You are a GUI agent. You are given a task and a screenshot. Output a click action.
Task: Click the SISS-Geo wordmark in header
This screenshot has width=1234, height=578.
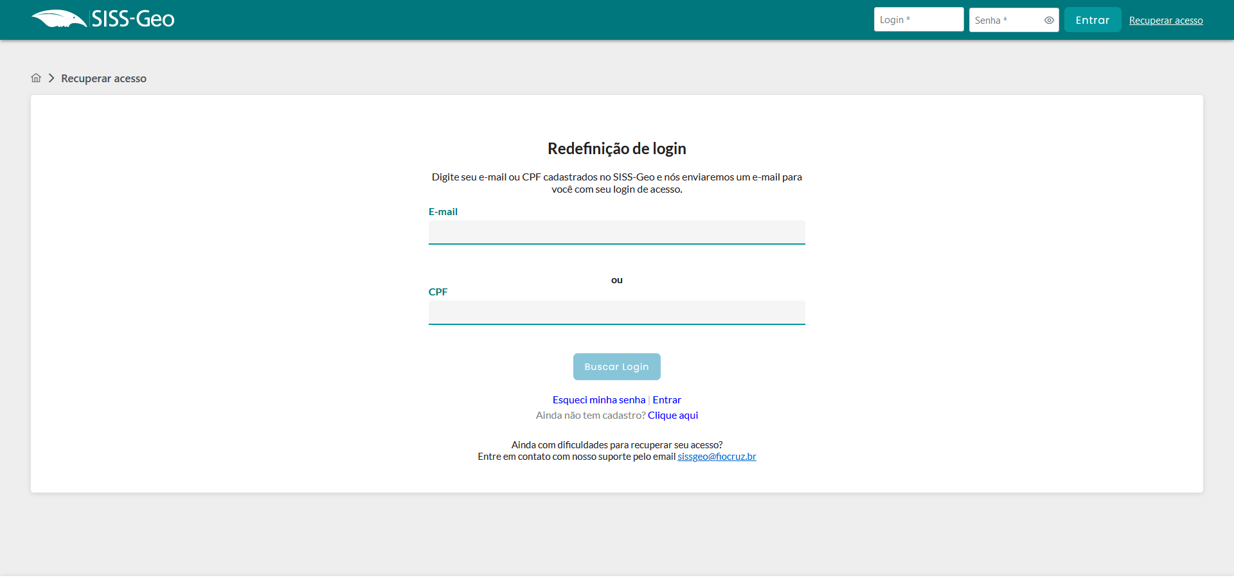point(133,19)
